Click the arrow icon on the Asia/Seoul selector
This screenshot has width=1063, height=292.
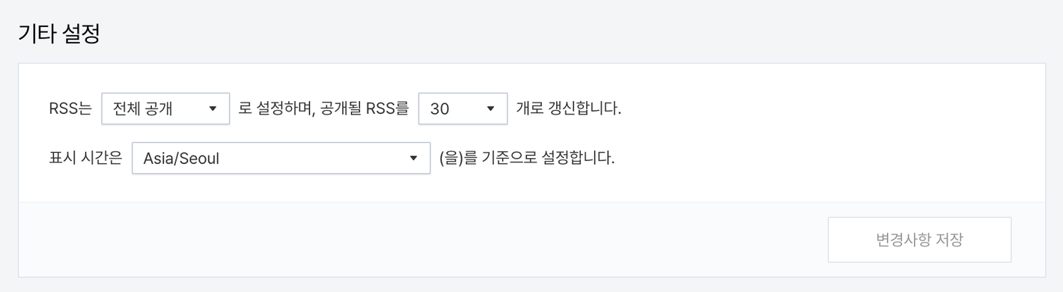[x=413, y=158]
